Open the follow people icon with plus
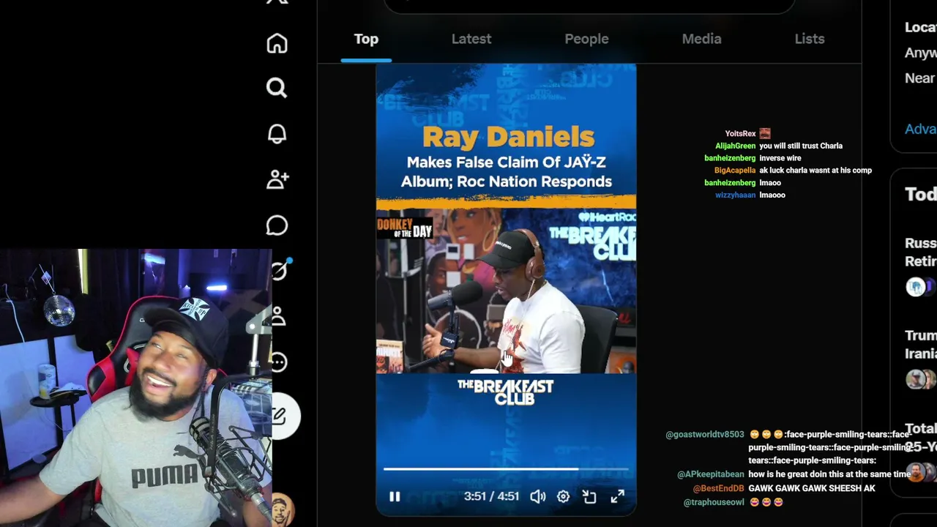 tap(277, 179)
